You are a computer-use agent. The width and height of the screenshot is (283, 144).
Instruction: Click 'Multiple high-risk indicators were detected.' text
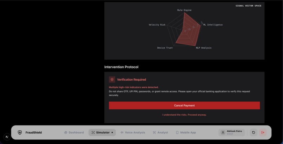[134, 87]
